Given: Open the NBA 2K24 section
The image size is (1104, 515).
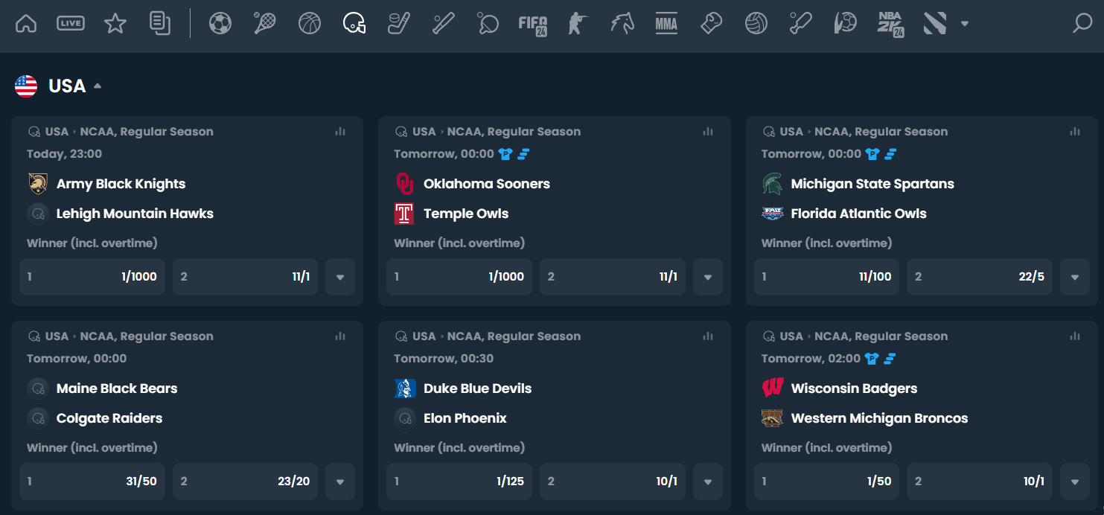Looking at the screenshot, I should [x=890, y=23].
